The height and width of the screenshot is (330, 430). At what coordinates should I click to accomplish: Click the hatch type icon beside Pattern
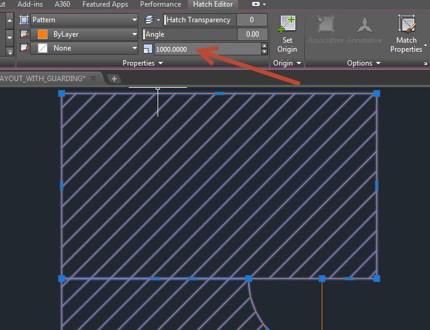pyautogui.click(x=24, y=20)
